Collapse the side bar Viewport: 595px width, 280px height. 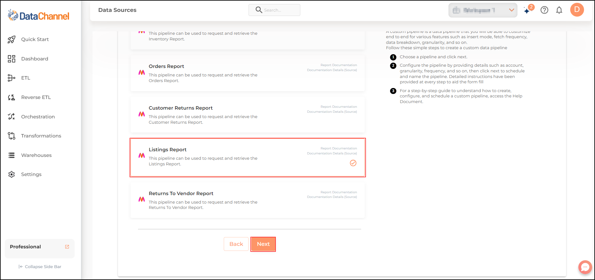pos(40,267)
